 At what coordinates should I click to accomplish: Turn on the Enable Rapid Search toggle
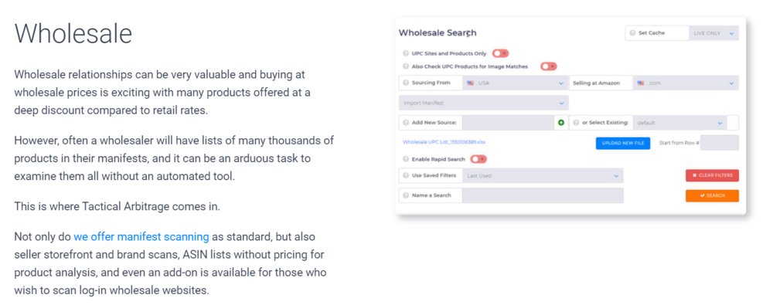coord(478,159)
